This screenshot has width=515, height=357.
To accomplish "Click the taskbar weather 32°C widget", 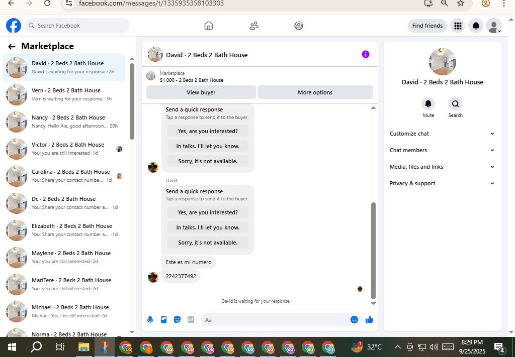I will pyautogui.click(x=367, y=347).
